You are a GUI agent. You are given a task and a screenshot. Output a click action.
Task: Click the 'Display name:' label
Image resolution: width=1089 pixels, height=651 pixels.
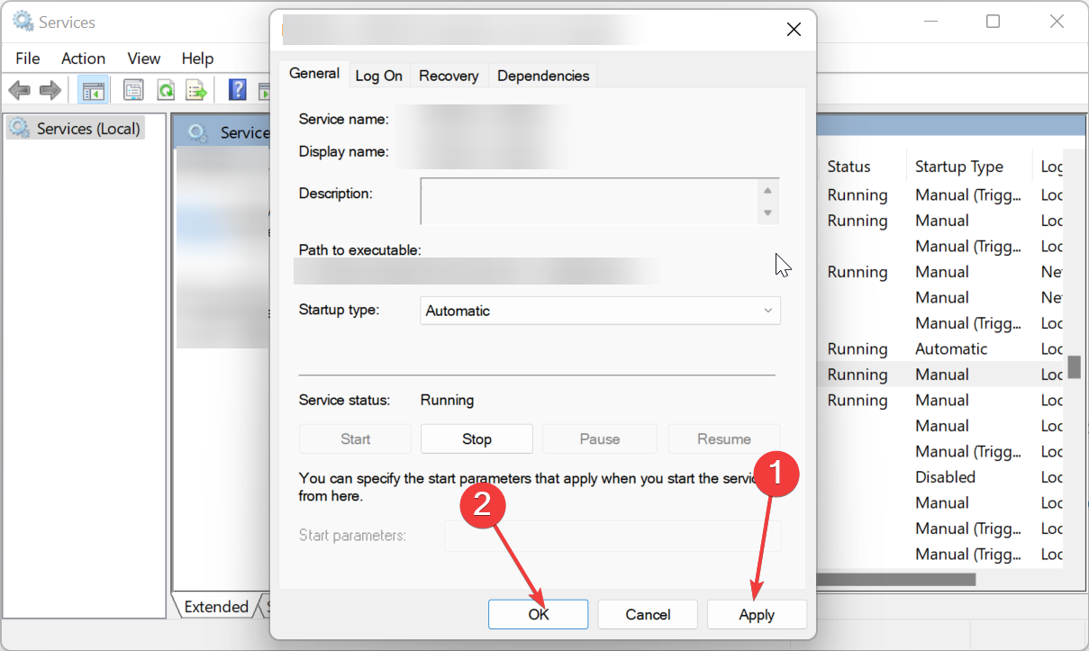344,151
